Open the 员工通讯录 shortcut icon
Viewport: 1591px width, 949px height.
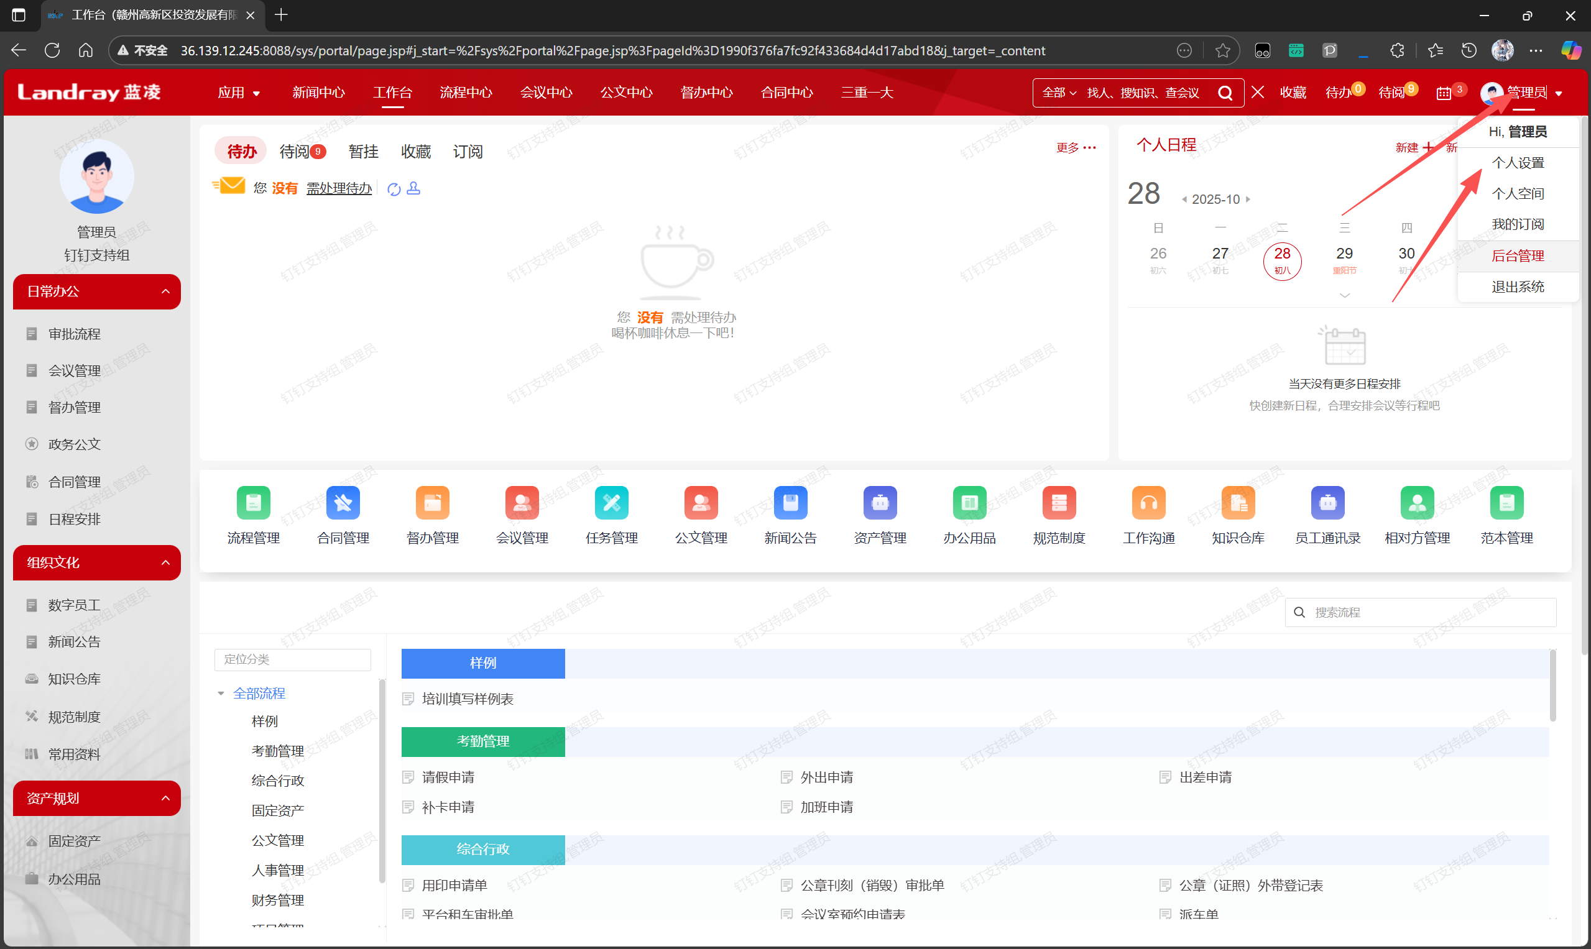pyautogui.click(x=1327, y=503)
